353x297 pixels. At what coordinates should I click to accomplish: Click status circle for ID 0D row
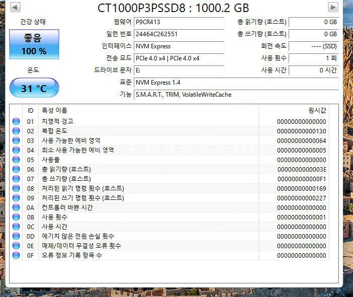pos(16,237)
